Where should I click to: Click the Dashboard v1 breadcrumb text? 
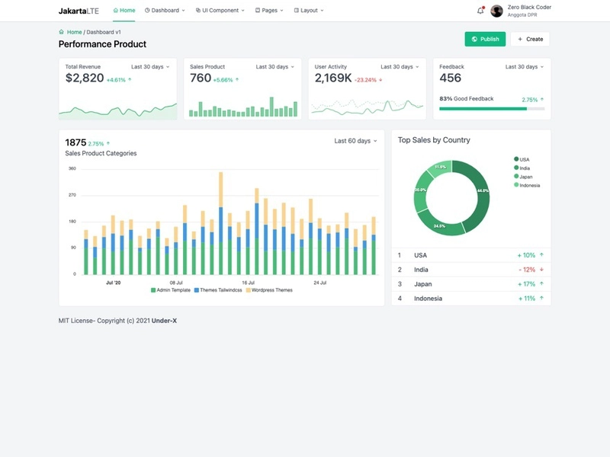coord(104,32)
